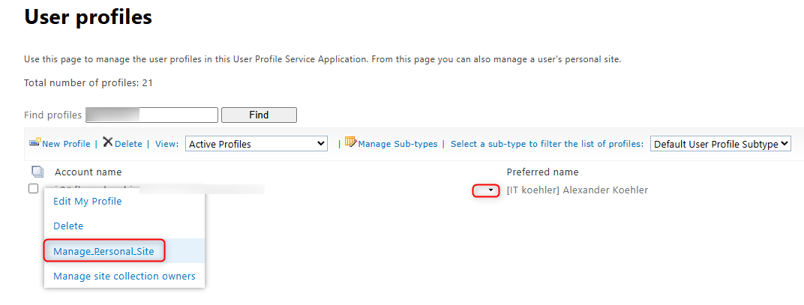804x305 pixels.
Task: Click the Delete X icon in toolbar
Action: point(108,142)
